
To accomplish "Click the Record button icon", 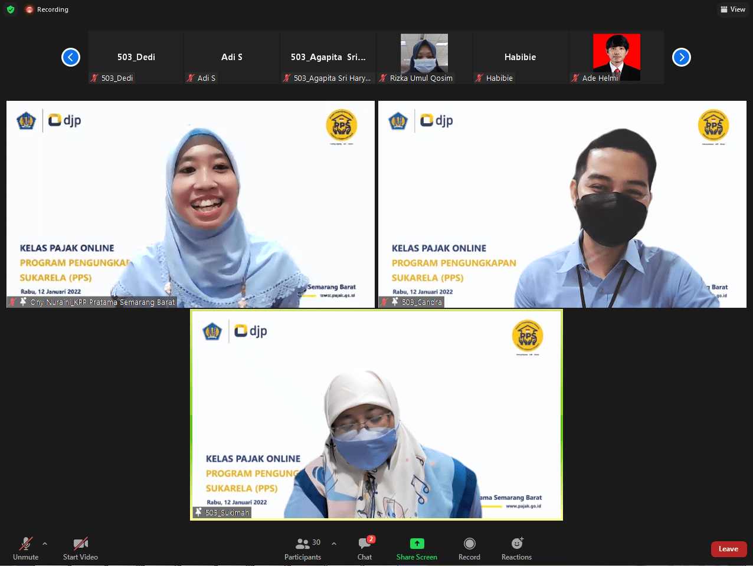I will point(469,544).
